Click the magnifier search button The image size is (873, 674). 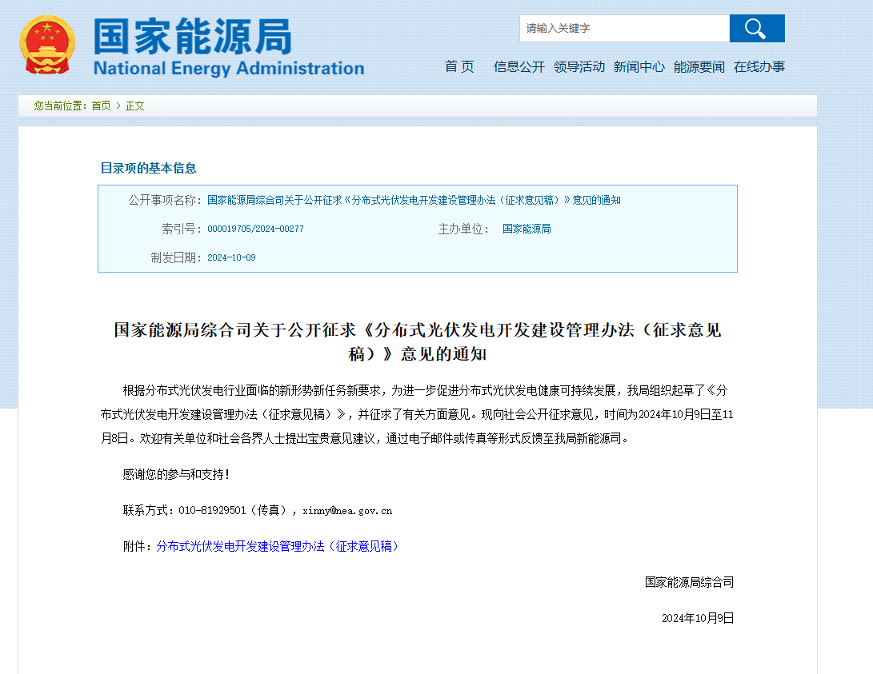coord(757,28)
